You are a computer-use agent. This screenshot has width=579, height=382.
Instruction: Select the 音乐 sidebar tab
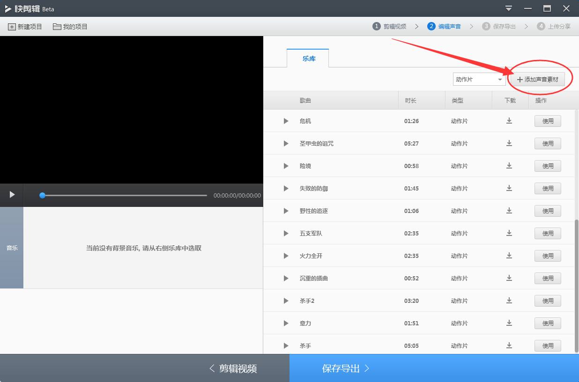click(12, 248)
